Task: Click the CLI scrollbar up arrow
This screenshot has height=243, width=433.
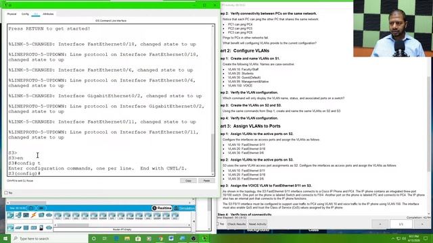Action: coord(212,26)
